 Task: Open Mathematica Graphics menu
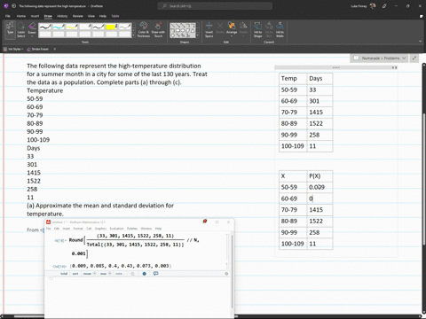pyautogui.click(x=100, y=229)
